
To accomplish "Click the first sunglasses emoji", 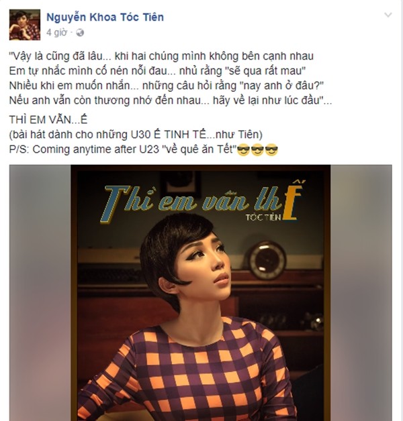I will click(243, 149).
